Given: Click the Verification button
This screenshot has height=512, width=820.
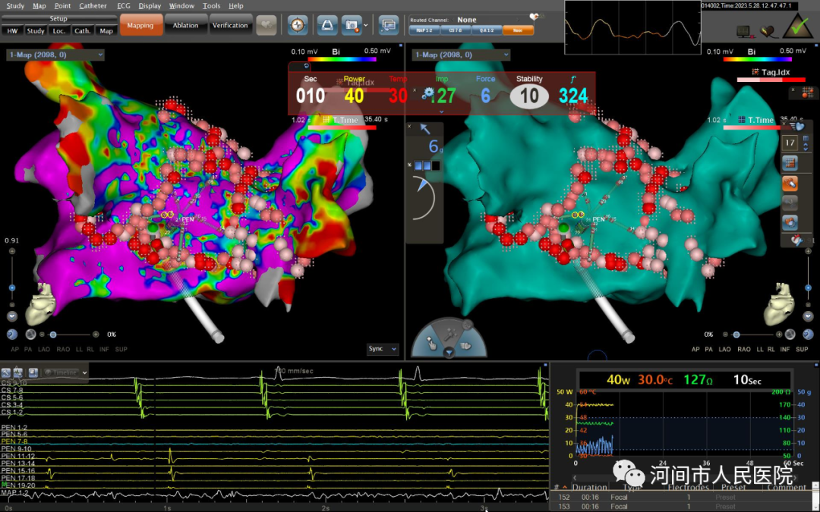Looking at the screenshot, I should pos(230,25).
